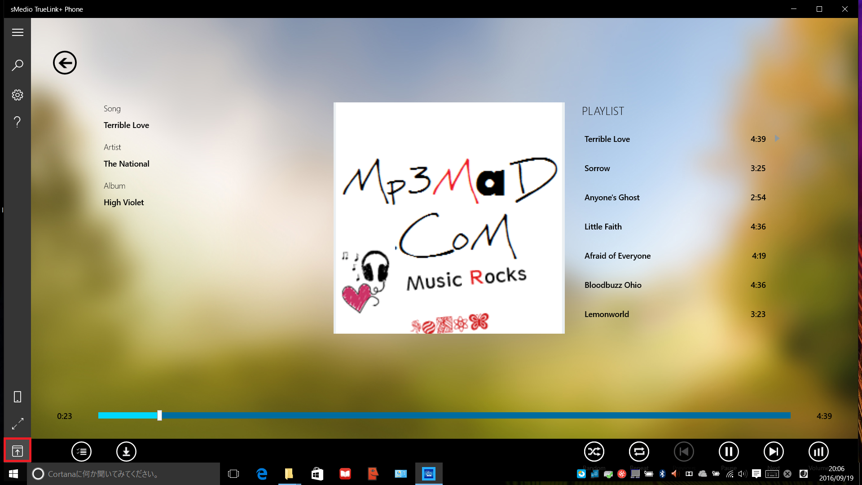862x485 pixels.
Task: Open the Wi-Fi network tray icon
Action: [730, 474]
